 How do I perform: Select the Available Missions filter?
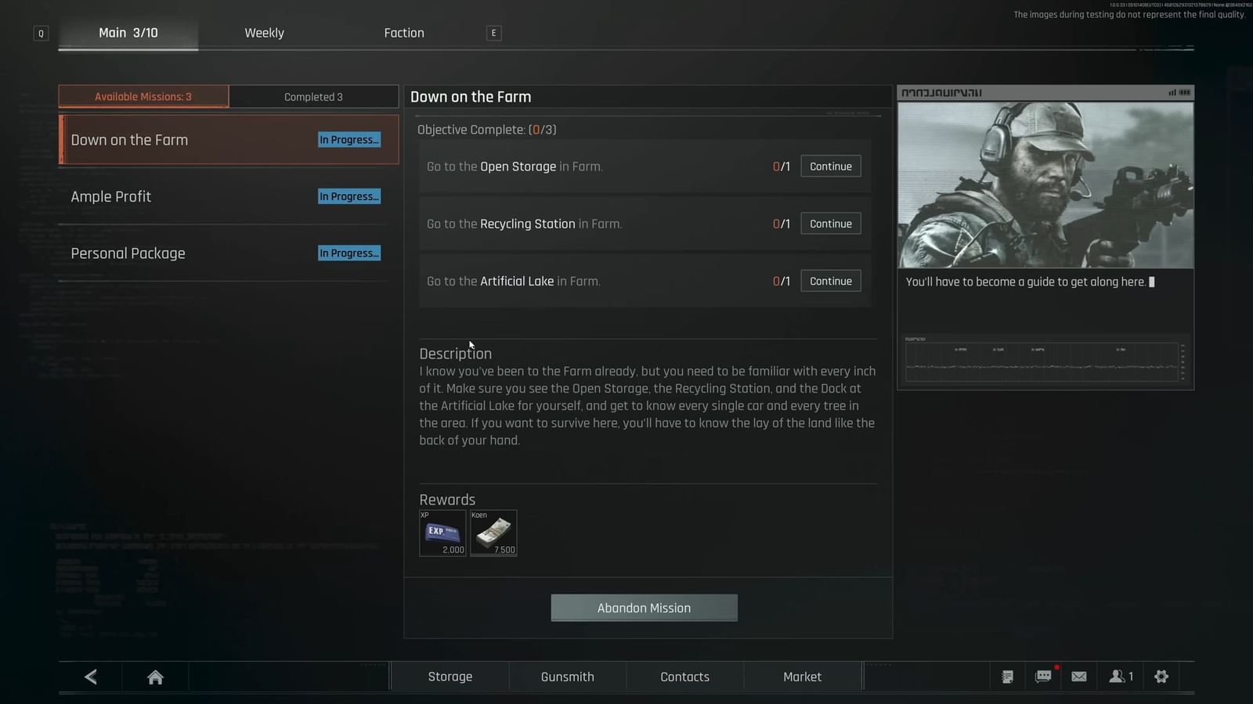(x=143, y=97)
